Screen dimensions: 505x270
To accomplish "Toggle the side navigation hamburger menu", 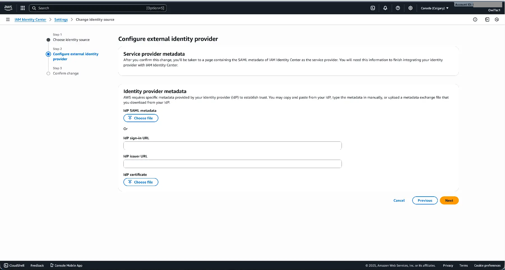I will [x=8, y=20].
